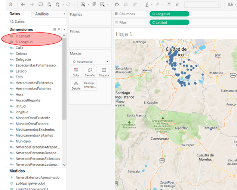Select the Latitud (generado) measure

(30, 184)
